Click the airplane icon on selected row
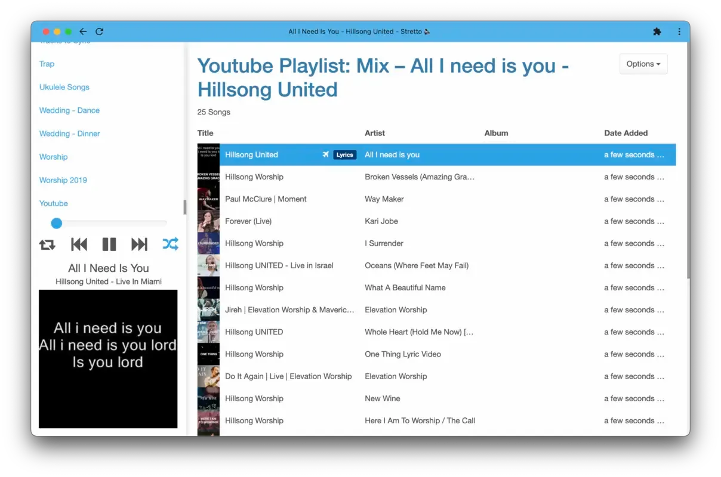The width and height of the screenshot is (721, 477). pyautogui.click(x=325, y=155)
